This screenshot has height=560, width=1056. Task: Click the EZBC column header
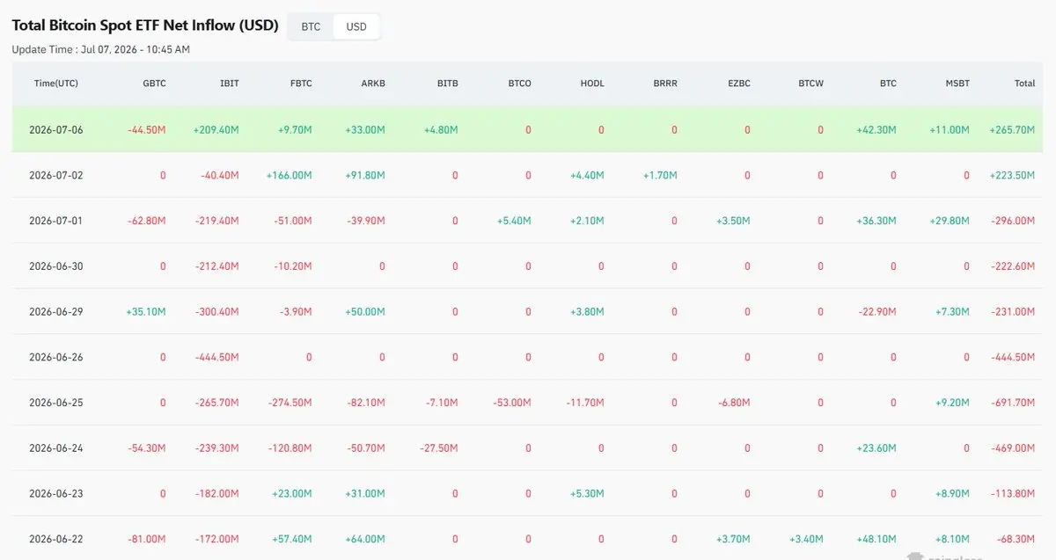(x=738, y=84)
